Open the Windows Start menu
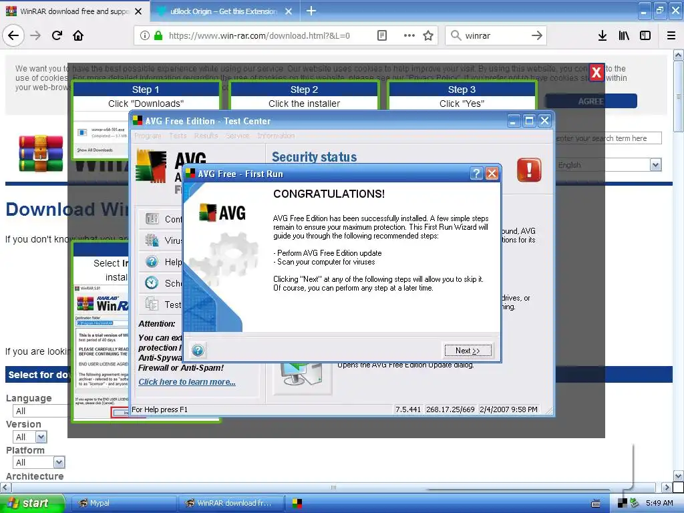Screen dimensions: 684x513 32,503
